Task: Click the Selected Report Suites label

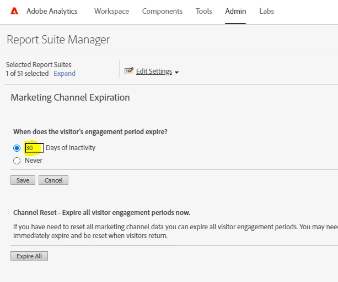Action: click(x=39, y=65)
